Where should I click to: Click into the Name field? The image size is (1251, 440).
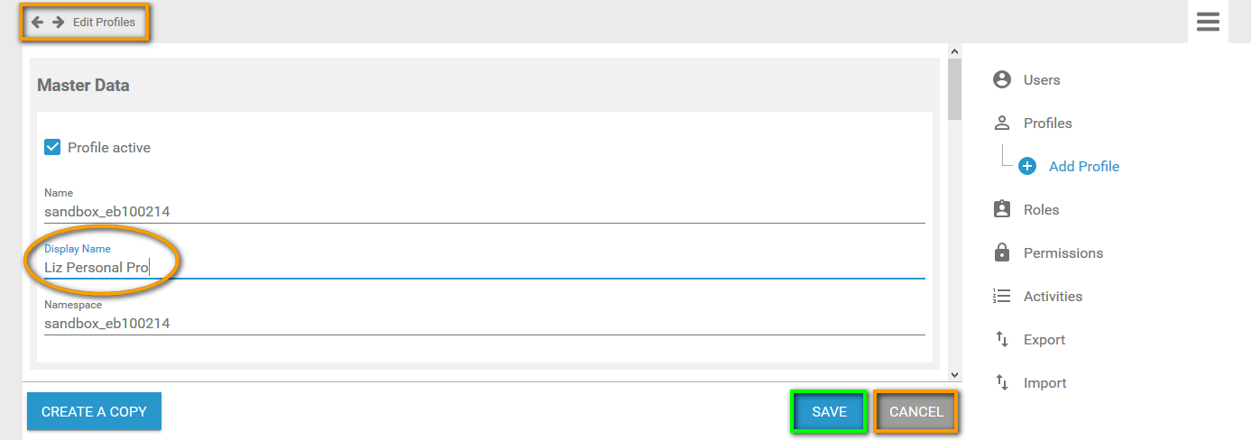(x=484, y=212)
